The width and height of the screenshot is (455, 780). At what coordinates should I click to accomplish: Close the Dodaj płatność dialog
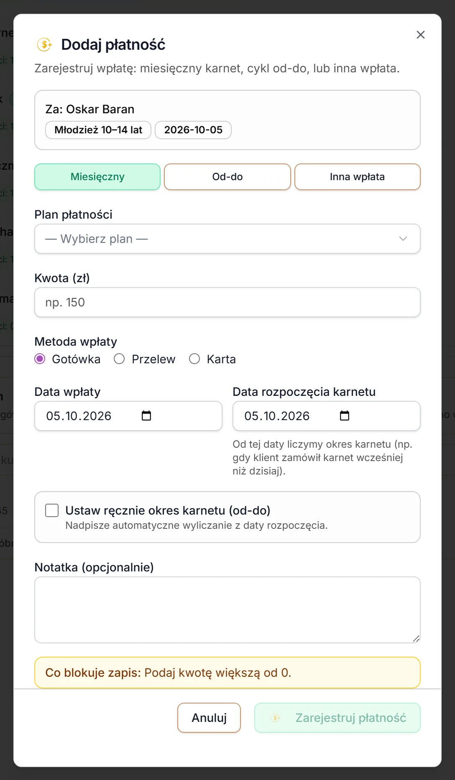click(421, 35)
